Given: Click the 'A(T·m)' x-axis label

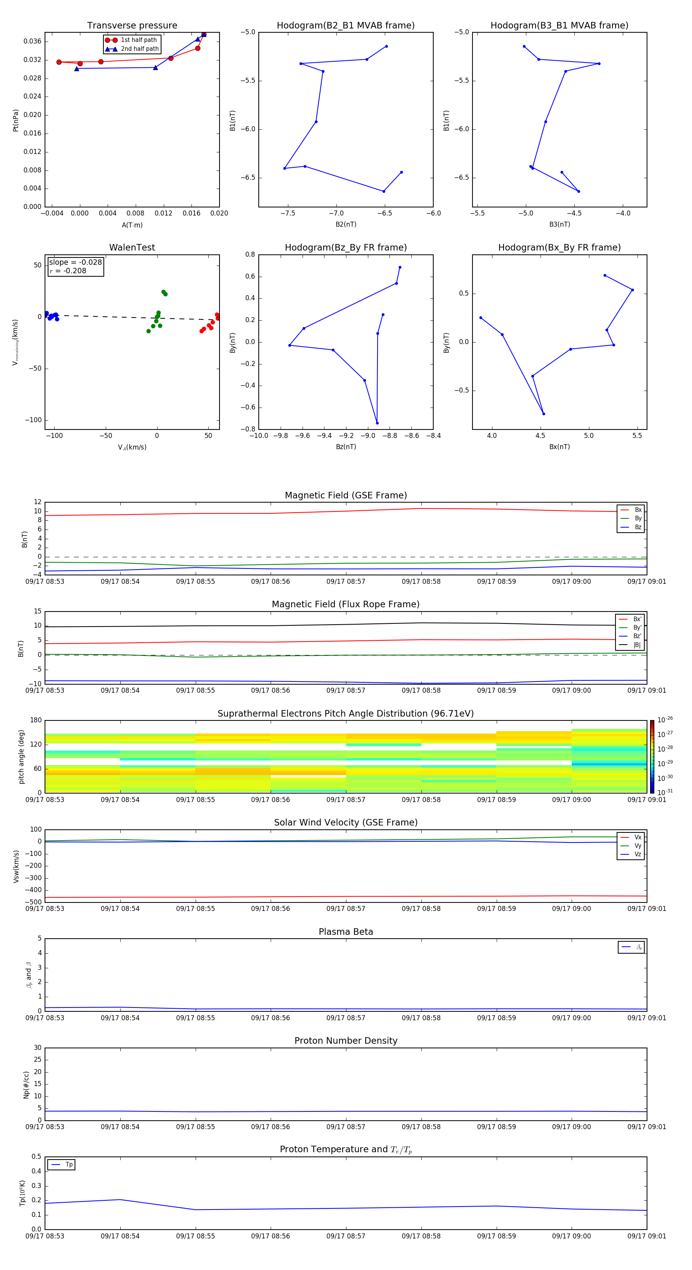Looking at the screenshot, I should tap(132, 225).
